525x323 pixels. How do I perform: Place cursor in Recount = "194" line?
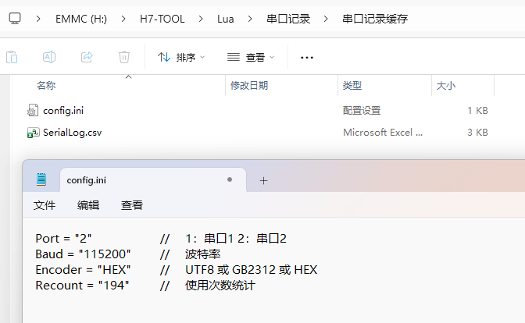(x=82, y=286)
